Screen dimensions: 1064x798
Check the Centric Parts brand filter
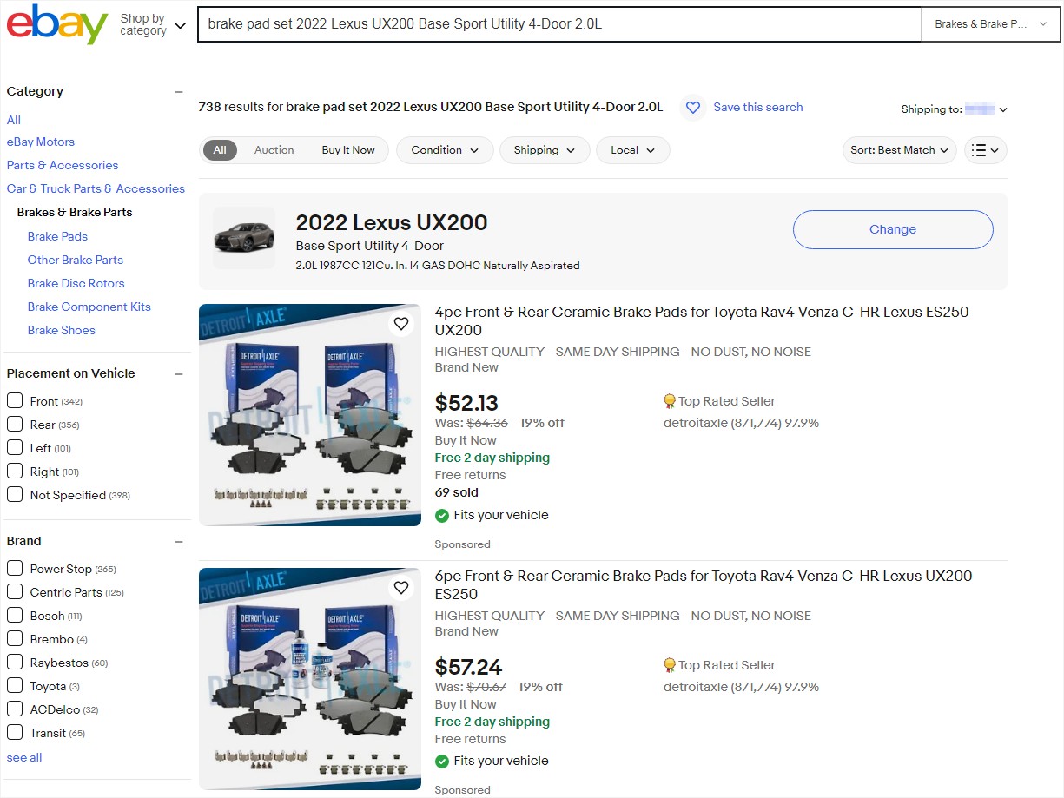15,591
